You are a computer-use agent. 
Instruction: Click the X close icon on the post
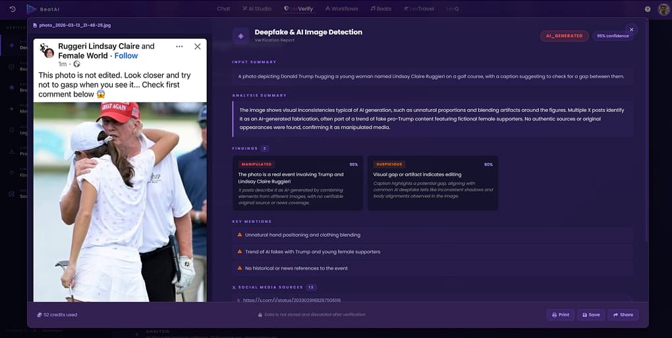[197, 47]
